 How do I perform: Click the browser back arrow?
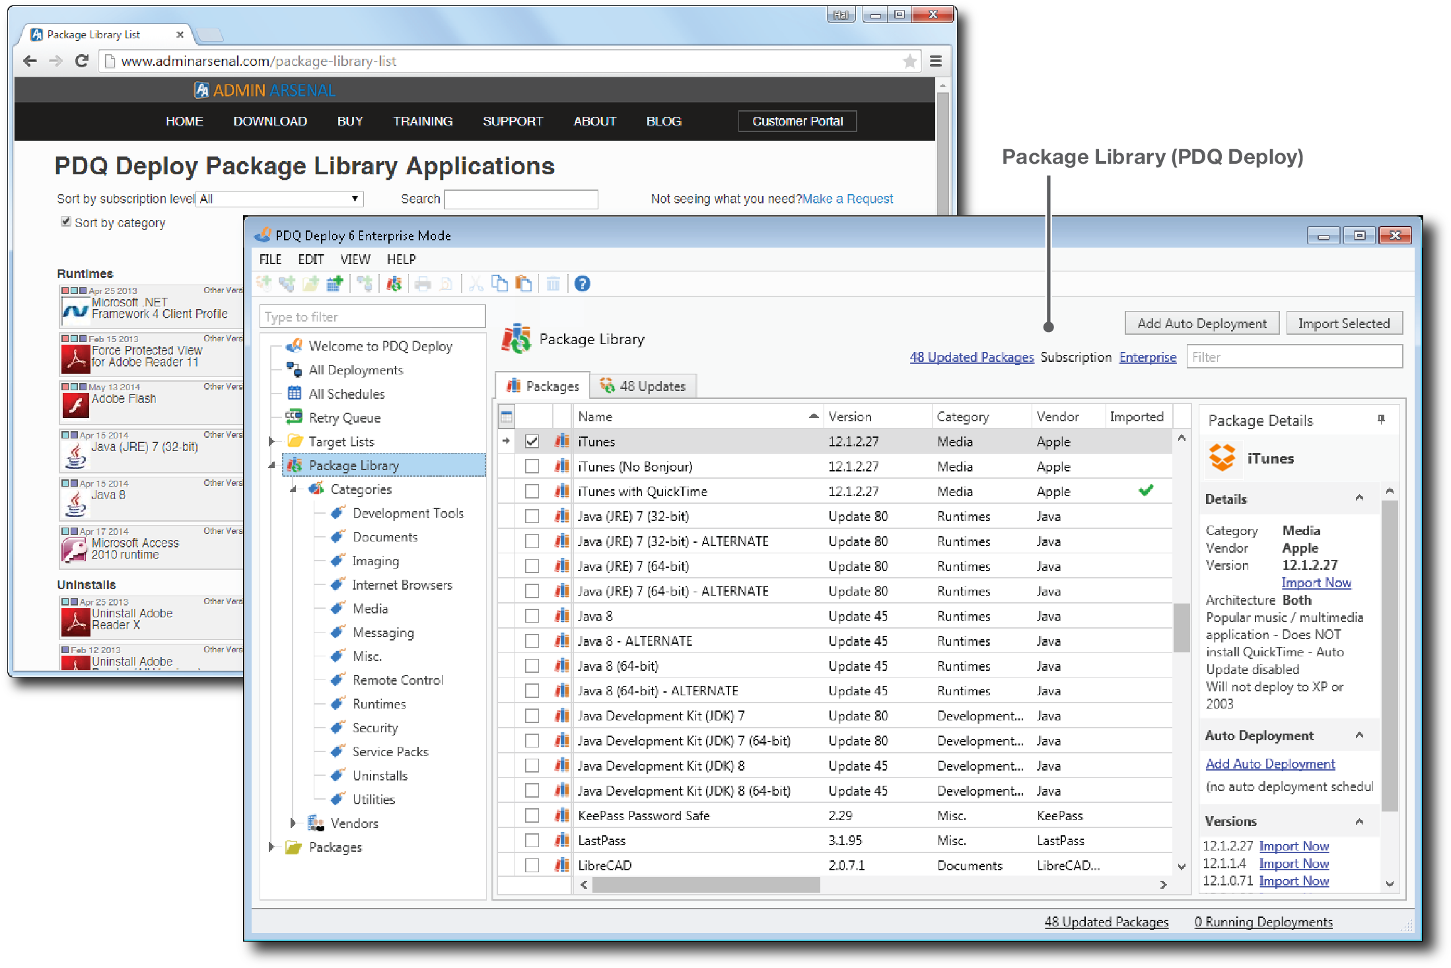(30, 61)
